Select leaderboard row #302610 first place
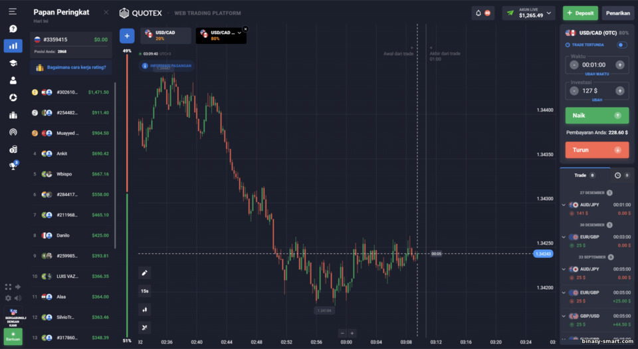638x349 pixels. click(71, 92)
